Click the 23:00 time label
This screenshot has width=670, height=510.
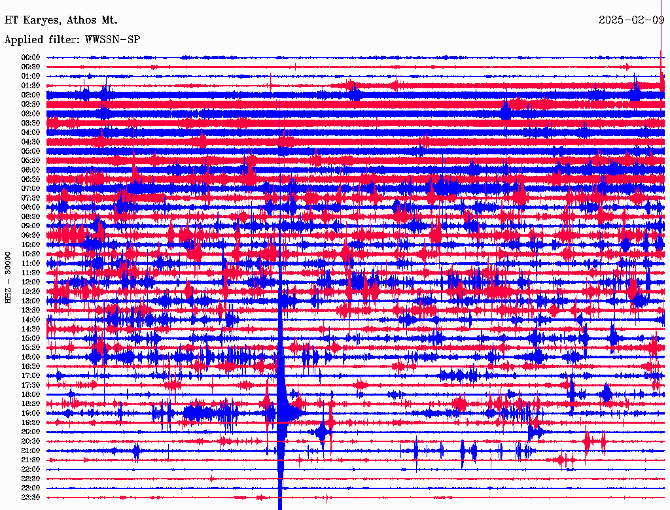(x=31, y=488)
